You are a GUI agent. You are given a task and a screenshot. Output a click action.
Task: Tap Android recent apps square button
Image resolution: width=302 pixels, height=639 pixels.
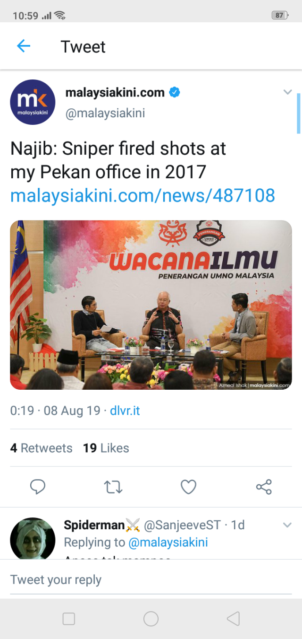click(x=69, y=619)
